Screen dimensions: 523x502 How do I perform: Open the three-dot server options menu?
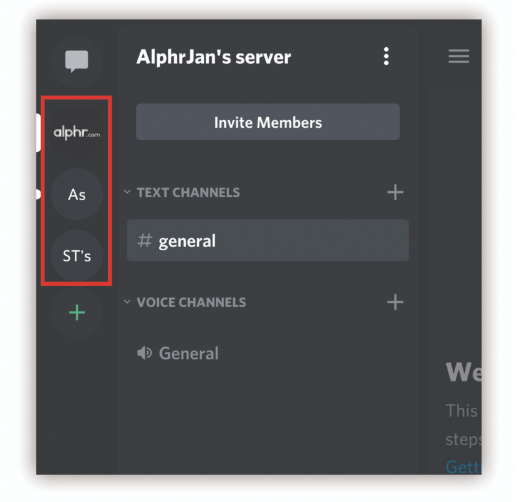coord(386,57)
